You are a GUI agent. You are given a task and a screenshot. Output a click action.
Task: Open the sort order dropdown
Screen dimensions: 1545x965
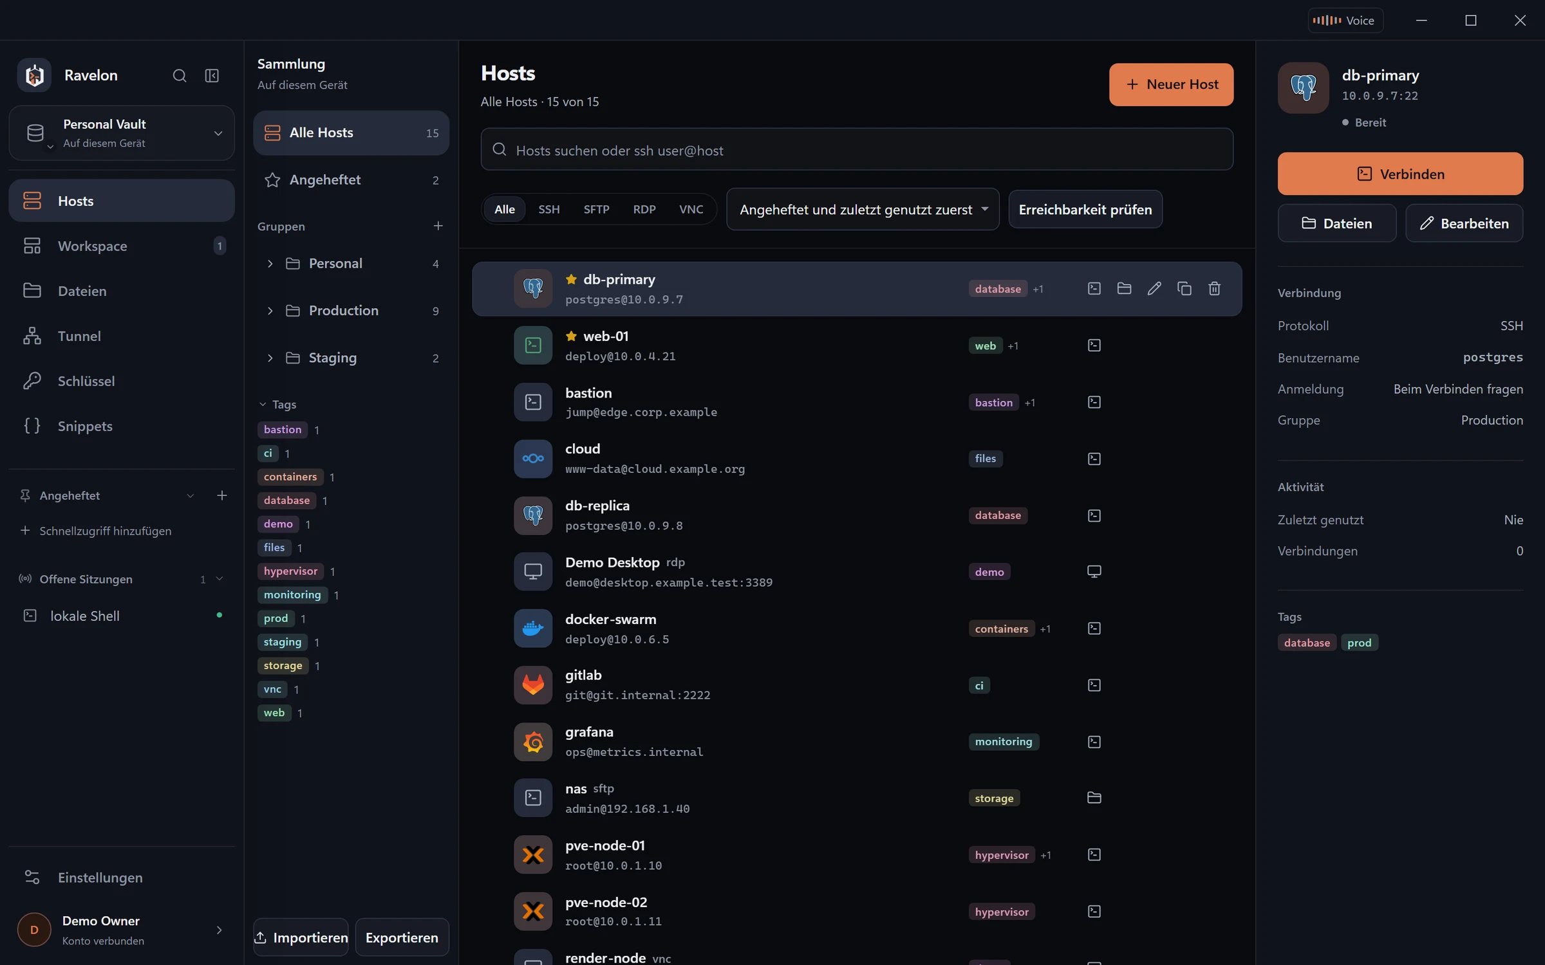pyautogui.click(x=863, y=210)
